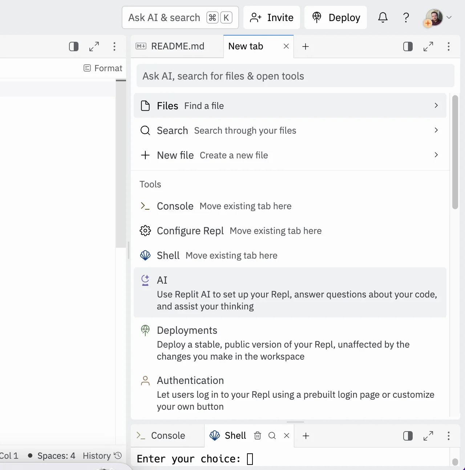Expand the Files row chevron

(x=436, y=105)
